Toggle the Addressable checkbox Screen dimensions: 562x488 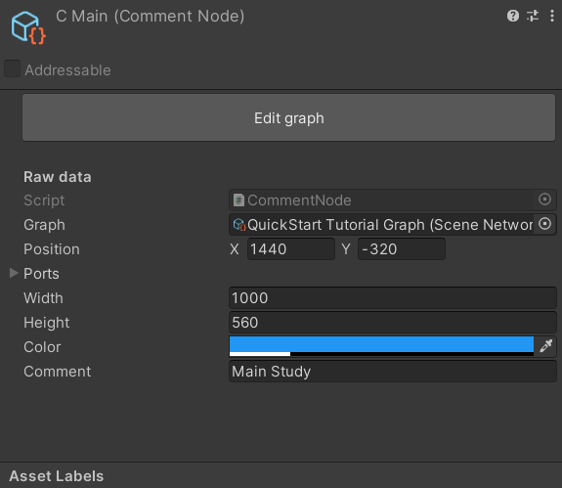(12, 68)
